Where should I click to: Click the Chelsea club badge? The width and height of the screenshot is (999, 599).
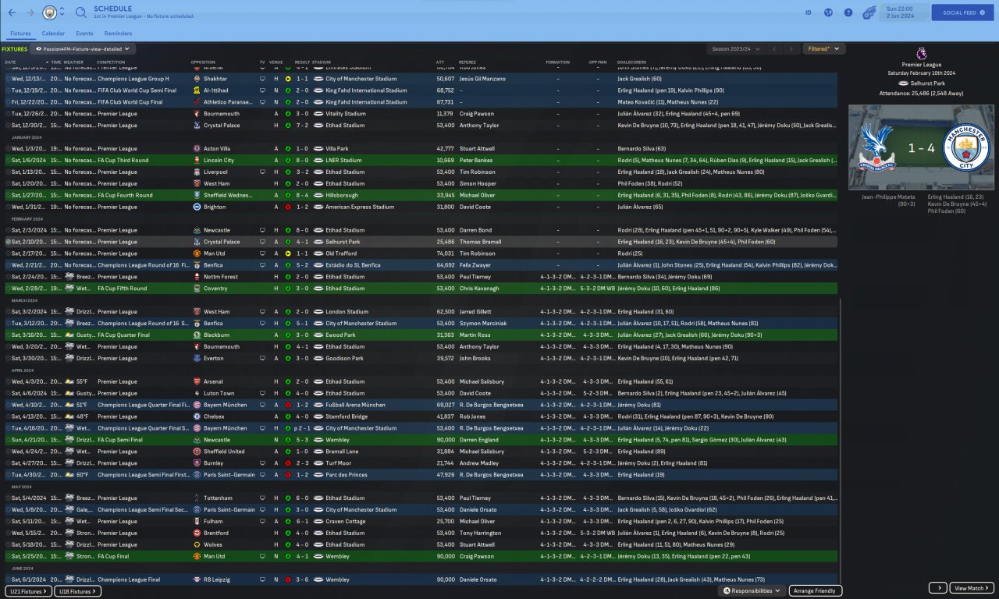click(197, 416)
